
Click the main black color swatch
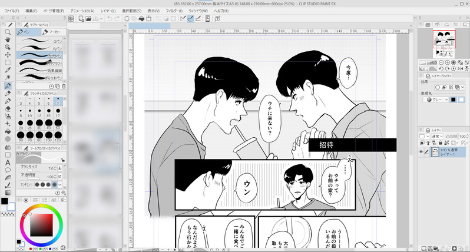[5, 201]
